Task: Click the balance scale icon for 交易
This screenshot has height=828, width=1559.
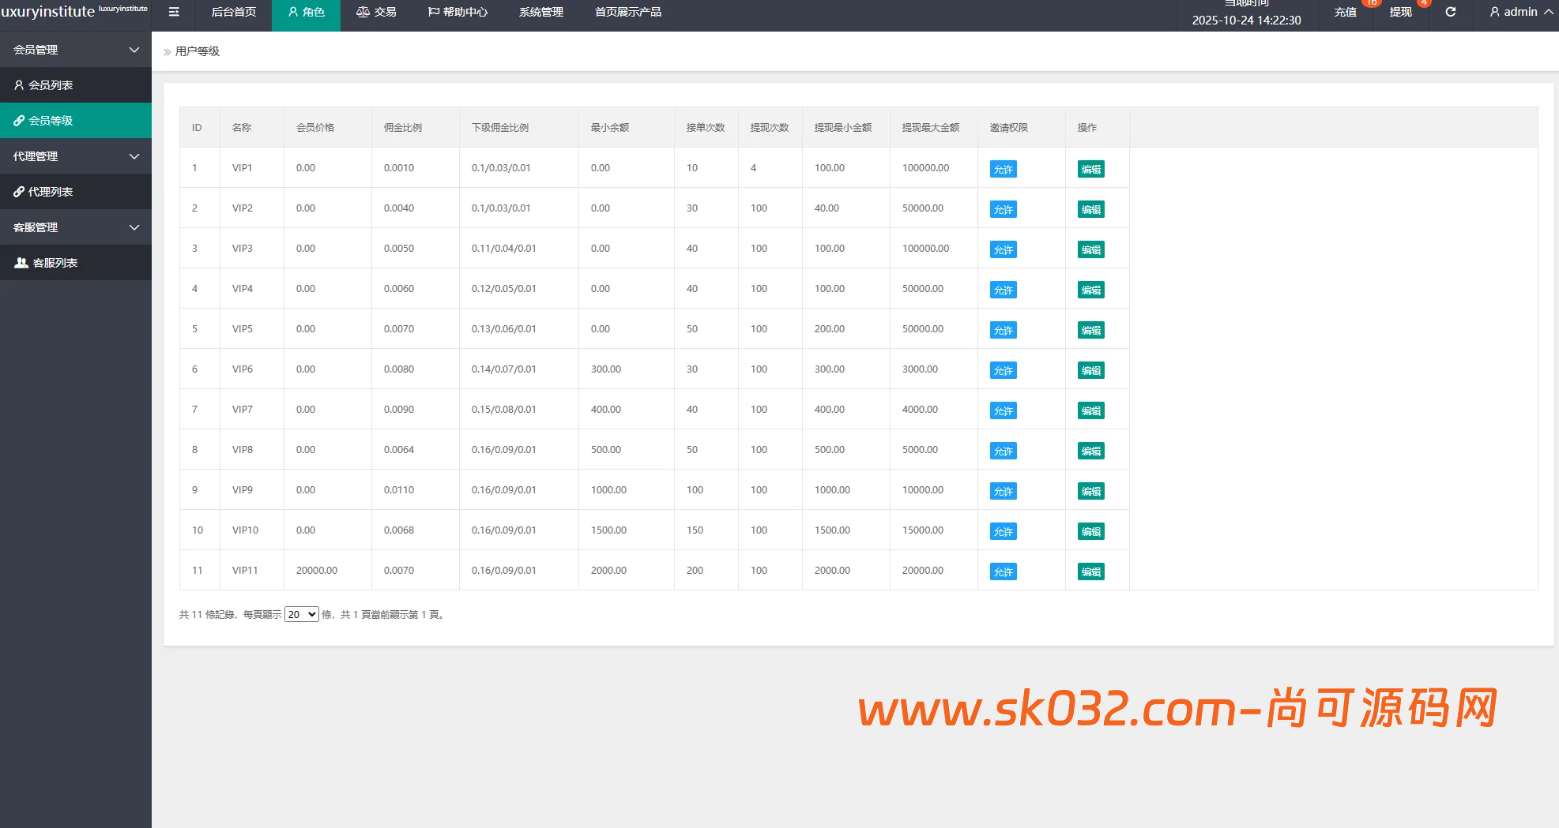Action: [x=363, y=12]
